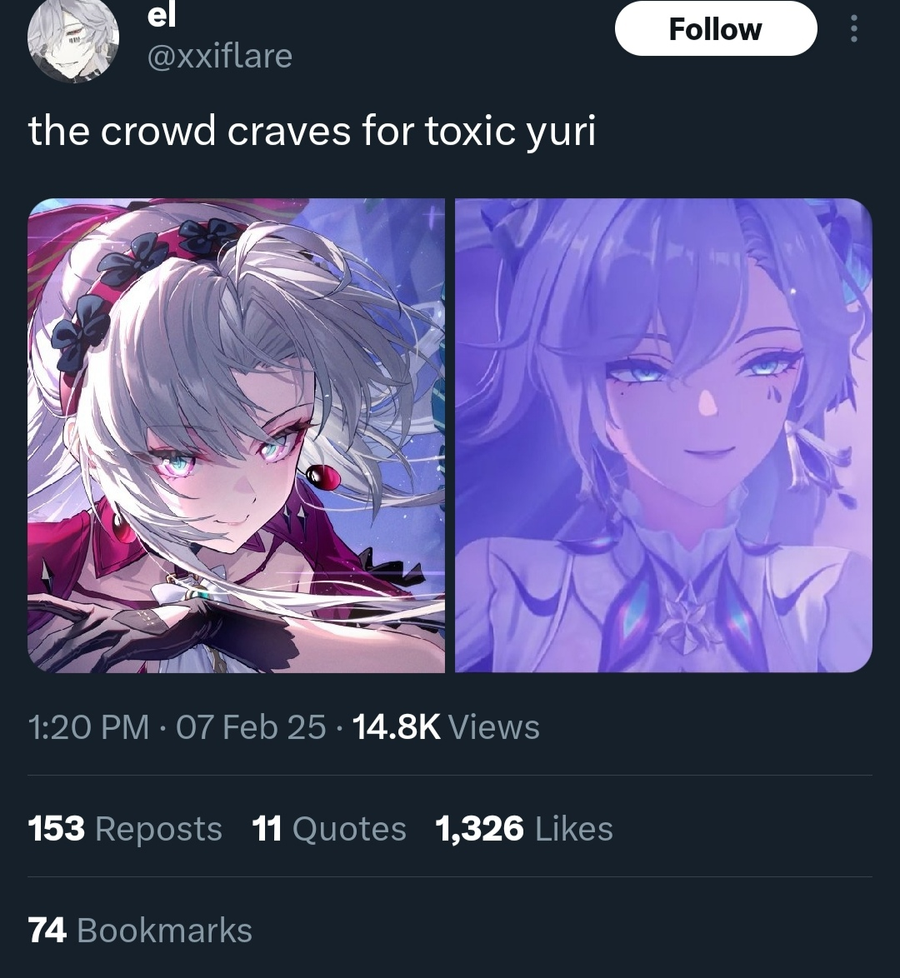Screen dimensions: 900x978
Task: Click the 11 quote count number
Action: (x=267, y=829)
